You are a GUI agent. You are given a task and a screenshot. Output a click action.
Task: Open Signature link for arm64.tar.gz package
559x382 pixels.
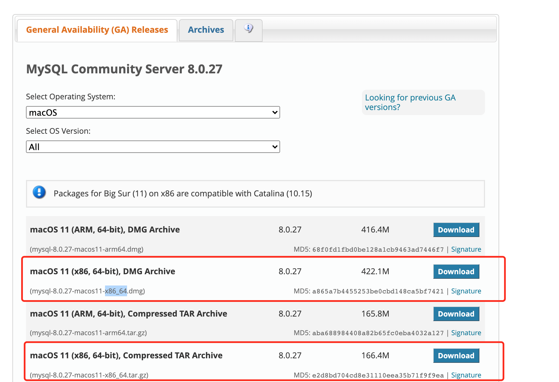coord(466,333)
